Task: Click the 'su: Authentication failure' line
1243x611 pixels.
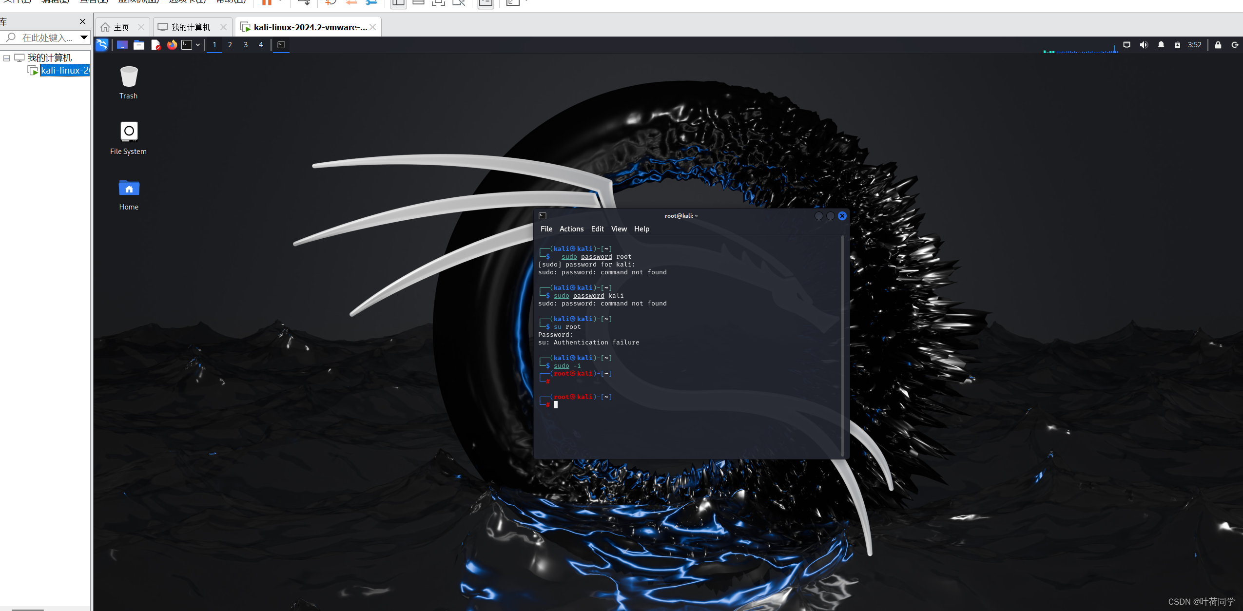Action: (588, 343)
